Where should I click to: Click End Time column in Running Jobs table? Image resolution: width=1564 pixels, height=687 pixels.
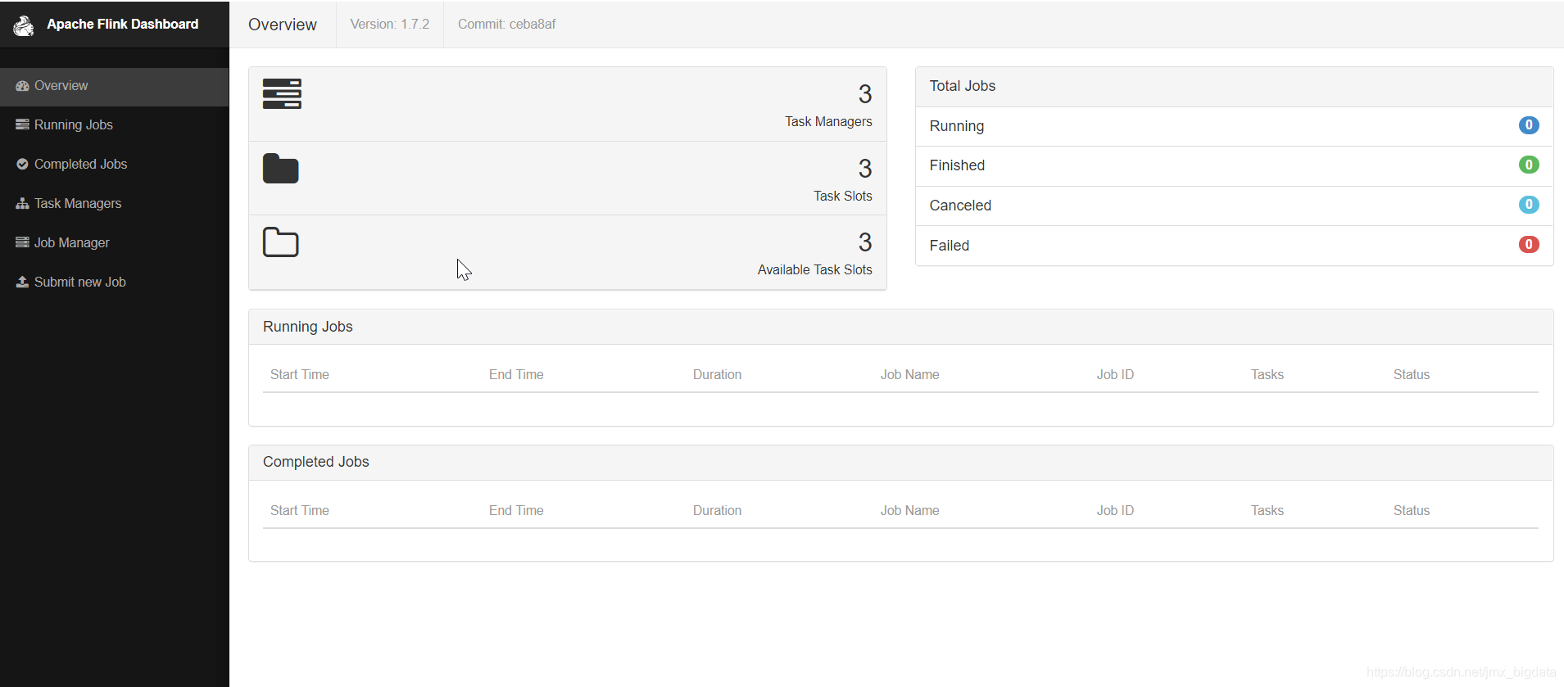[x=516, y=375]
